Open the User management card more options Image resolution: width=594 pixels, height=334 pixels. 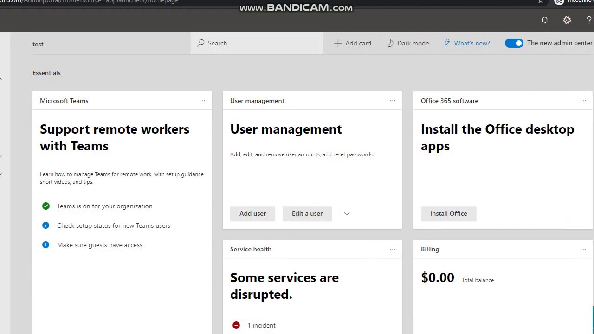[393, 101]
